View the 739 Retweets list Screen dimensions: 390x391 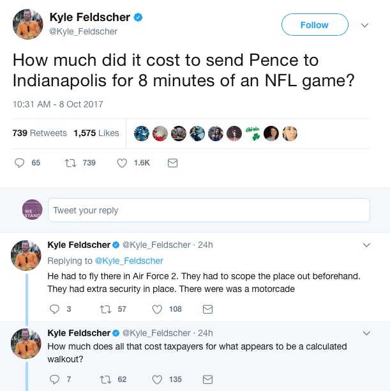(x=40, y=133)
